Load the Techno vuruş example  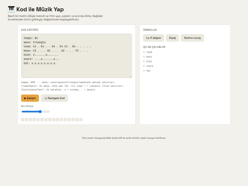point(192,38)
